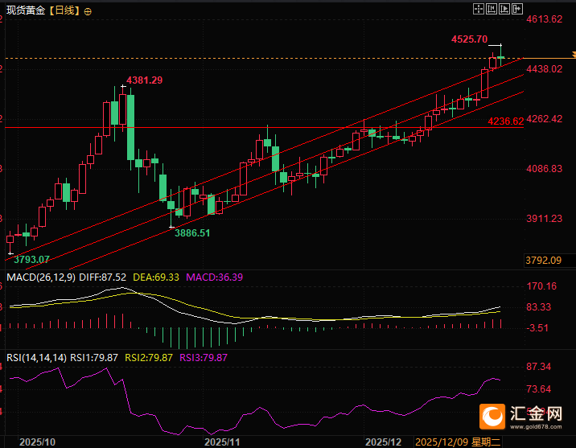Click the -3.51 MACD axis value

(x=537, y=328)
